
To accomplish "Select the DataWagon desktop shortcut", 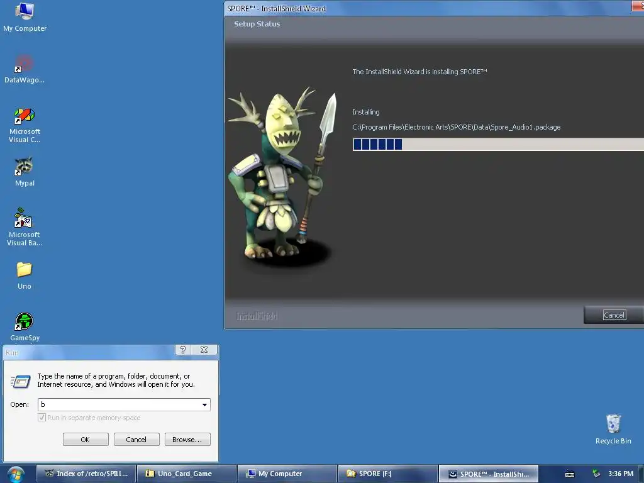I will point(25,69).
